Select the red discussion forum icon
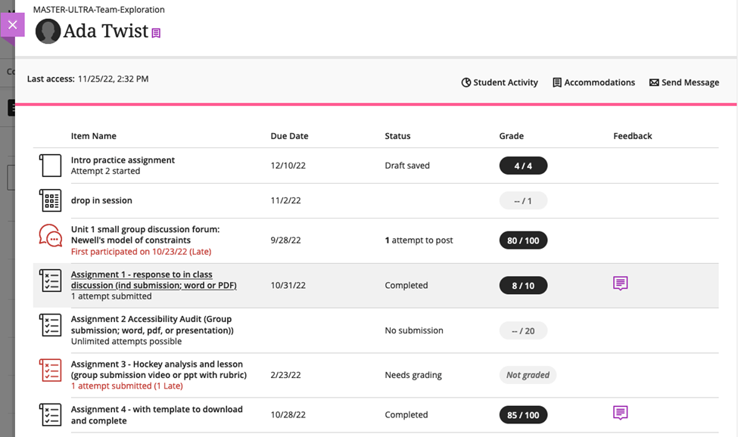The width and height of the screenshot is (738, 437). (50, 236)
